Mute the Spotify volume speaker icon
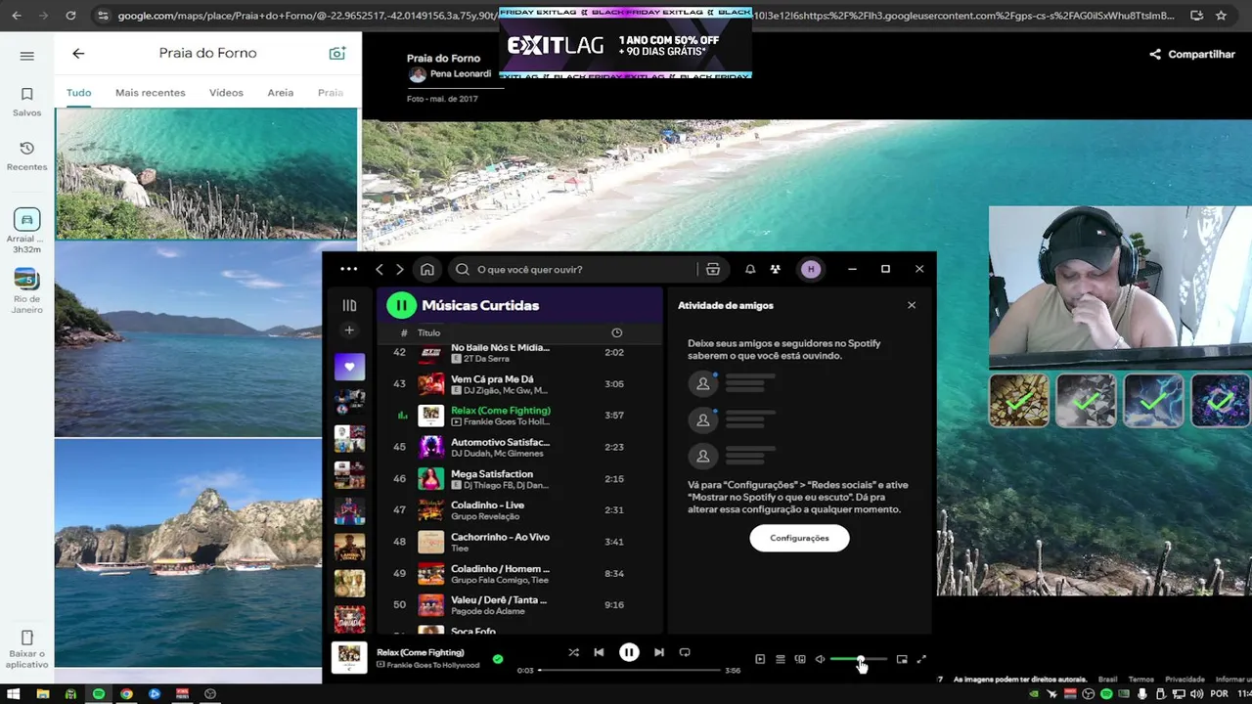The height and width of the screenshot is (704, 1252). [x=820, y=659]
